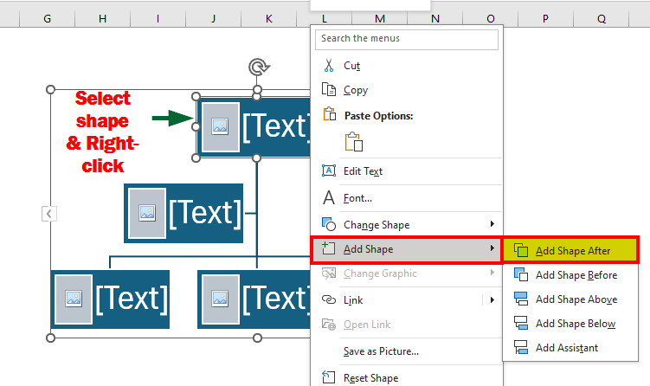Click picture placeholder in bottom-left shape
The width and height of the screenshot is (650, 386).
(74, 299)
